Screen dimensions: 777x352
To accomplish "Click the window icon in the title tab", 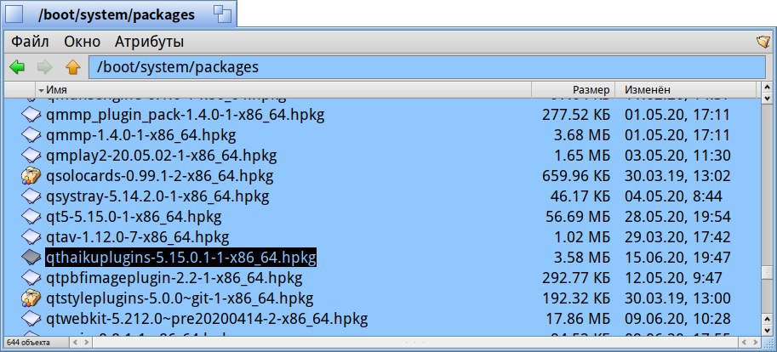I will (x=14, y=14).
